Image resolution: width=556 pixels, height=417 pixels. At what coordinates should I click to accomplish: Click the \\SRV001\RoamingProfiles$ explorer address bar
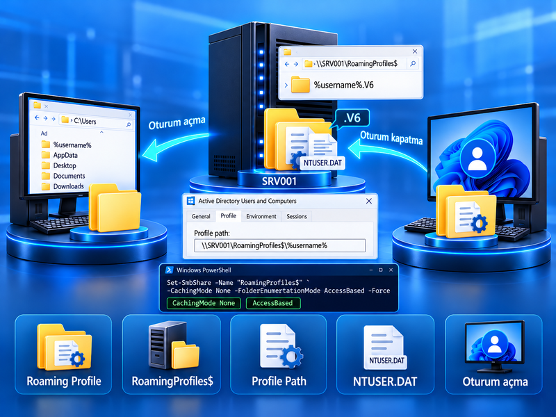point(356,64)
